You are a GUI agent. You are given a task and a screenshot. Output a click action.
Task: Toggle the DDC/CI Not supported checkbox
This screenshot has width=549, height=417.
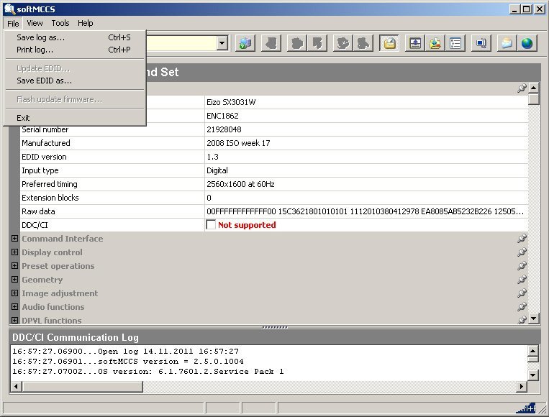click(x=211, y=224)
